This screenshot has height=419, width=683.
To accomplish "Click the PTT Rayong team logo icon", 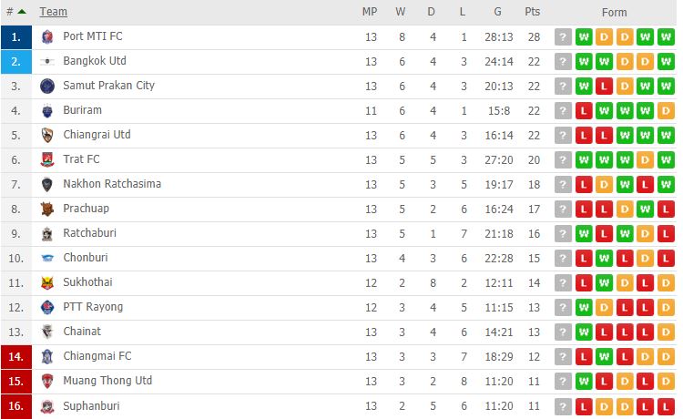I will click(x=47, y=308).
